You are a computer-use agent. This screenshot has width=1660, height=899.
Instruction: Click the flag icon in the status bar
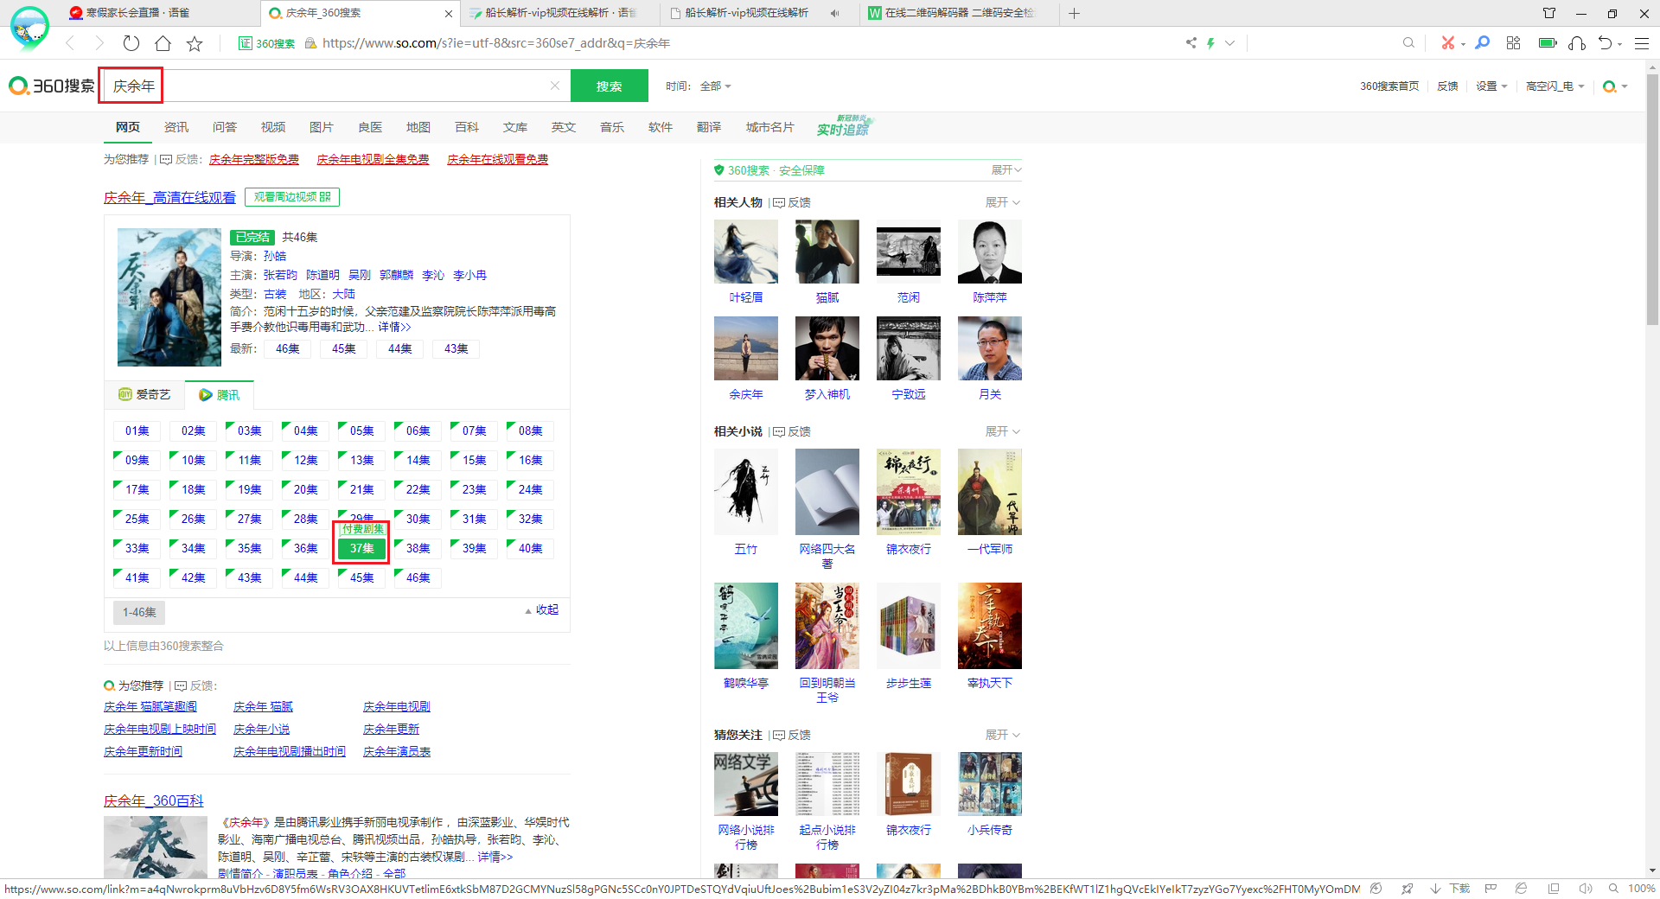(1491, 889)
